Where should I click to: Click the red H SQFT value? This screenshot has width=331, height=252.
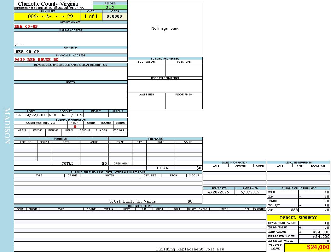[75, 127]
